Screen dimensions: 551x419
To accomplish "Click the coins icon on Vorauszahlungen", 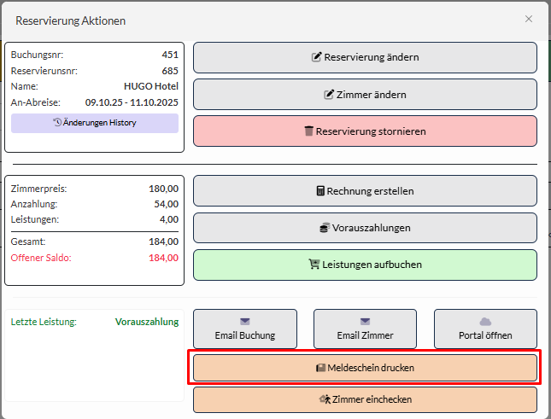I will pyautogui.click(x=325, y=228).
